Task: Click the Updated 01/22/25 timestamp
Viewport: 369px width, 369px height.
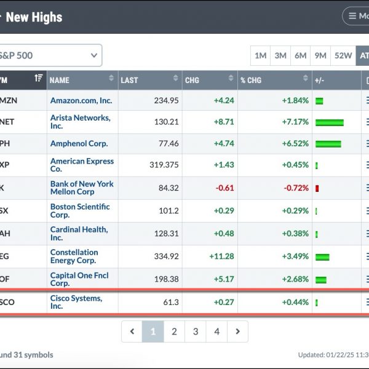Action: (x=333, y=355)
